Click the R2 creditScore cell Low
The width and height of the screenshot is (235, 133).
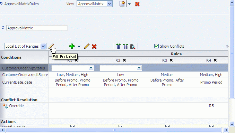[x=121, y=75]
